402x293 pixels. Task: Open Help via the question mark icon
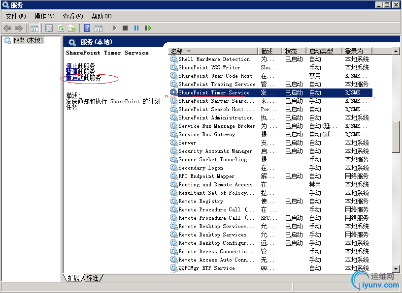tap(87, 28)
